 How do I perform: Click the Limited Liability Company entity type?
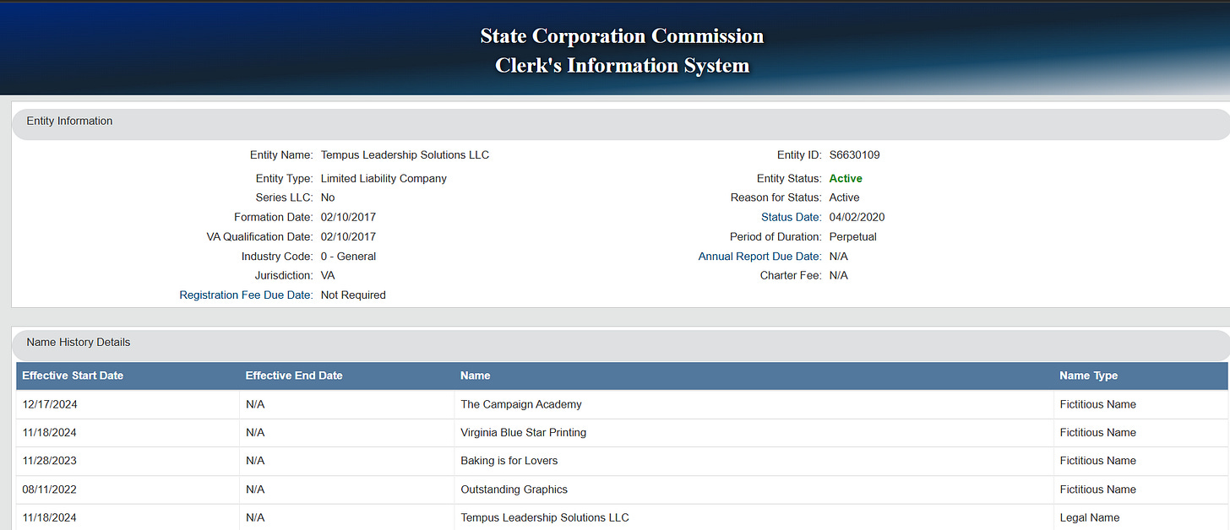point(384,179)
